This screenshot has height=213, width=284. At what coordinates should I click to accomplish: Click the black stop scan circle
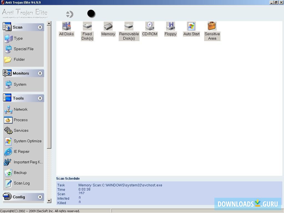tap(91, 14)
